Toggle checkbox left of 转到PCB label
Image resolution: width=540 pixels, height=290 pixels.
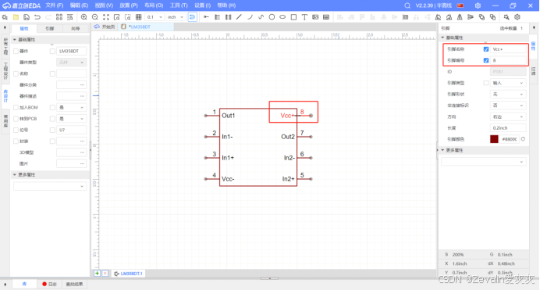point(16,119)
